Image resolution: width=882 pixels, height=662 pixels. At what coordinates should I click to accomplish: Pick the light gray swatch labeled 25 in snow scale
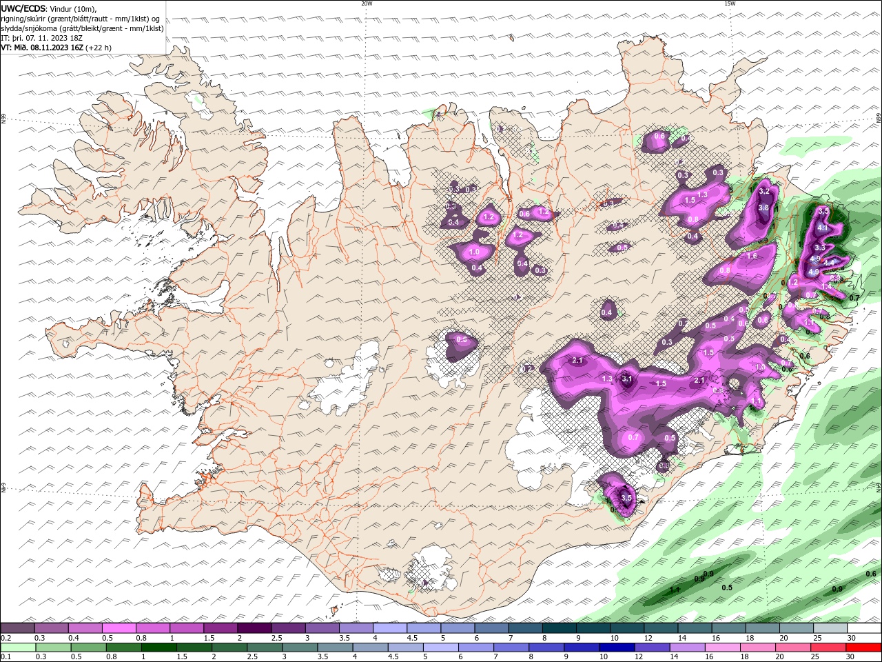[830, 628]
